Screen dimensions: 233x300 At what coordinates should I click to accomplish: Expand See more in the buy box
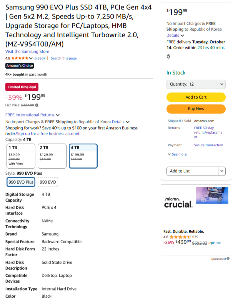(177, 154)
